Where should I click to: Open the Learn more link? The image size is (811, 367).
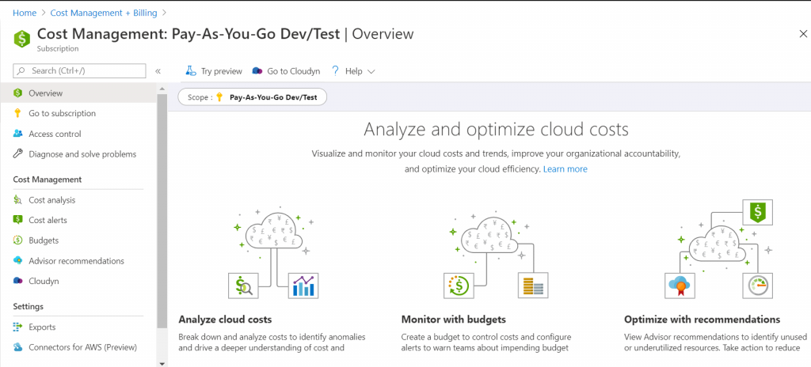(565, 169)
